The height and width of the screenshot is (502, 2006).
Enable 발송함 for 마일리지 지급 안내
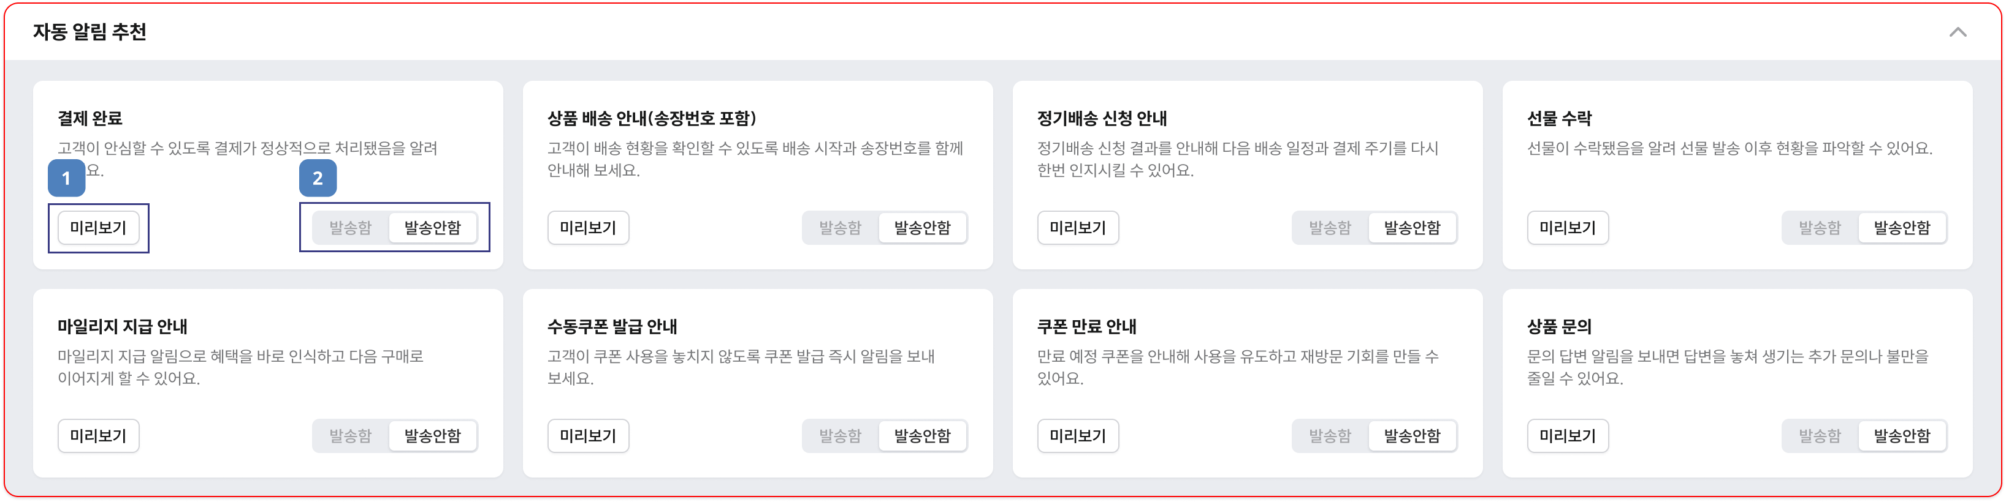(351, 436)
